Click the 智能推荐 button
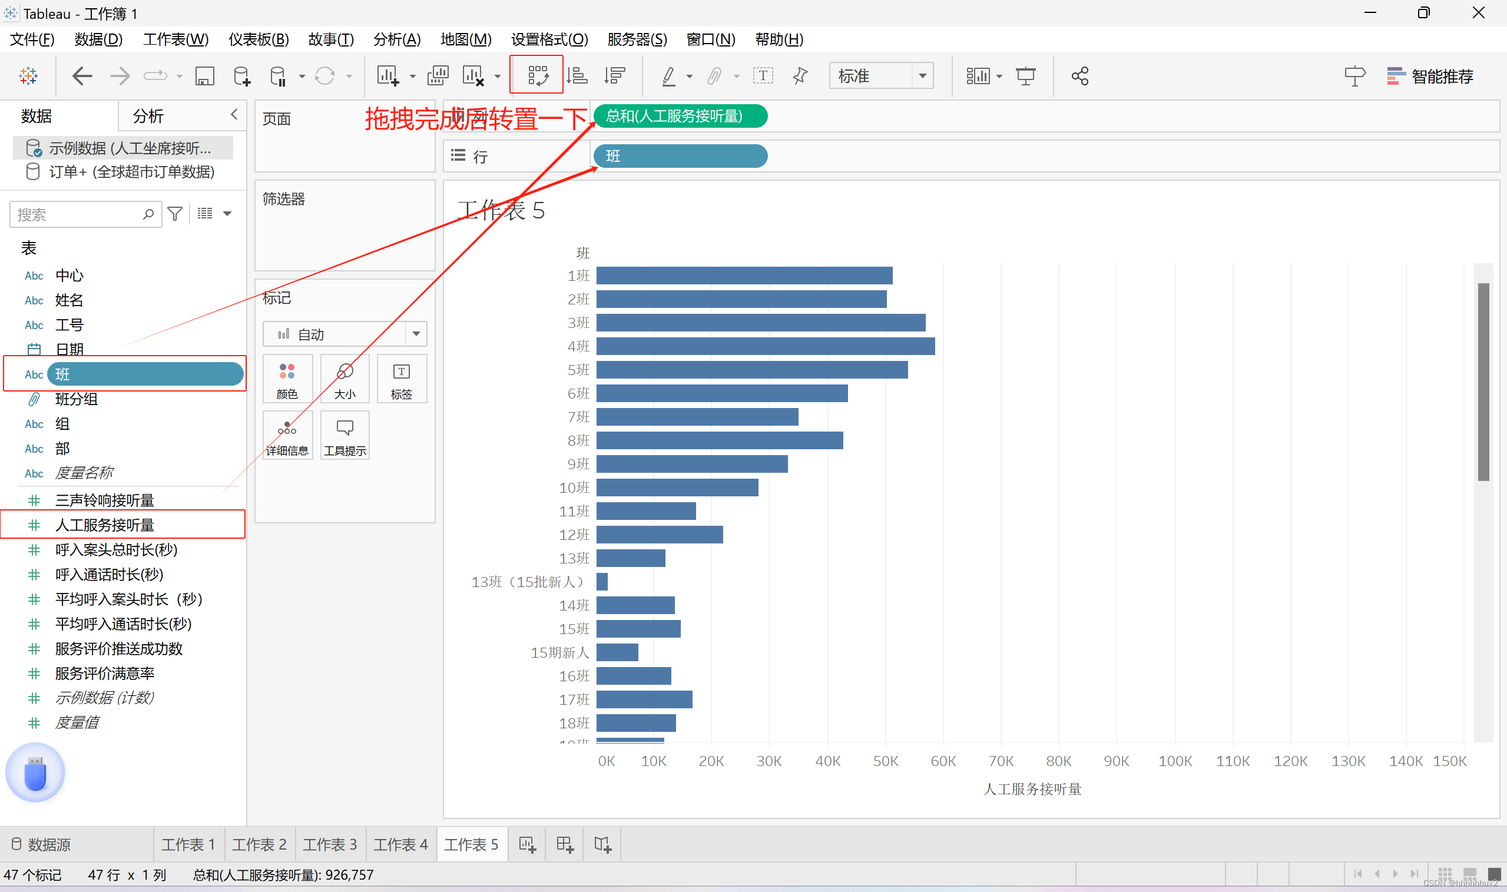This screenshot has height=892, width=1507. click(x=1429, y=77)
